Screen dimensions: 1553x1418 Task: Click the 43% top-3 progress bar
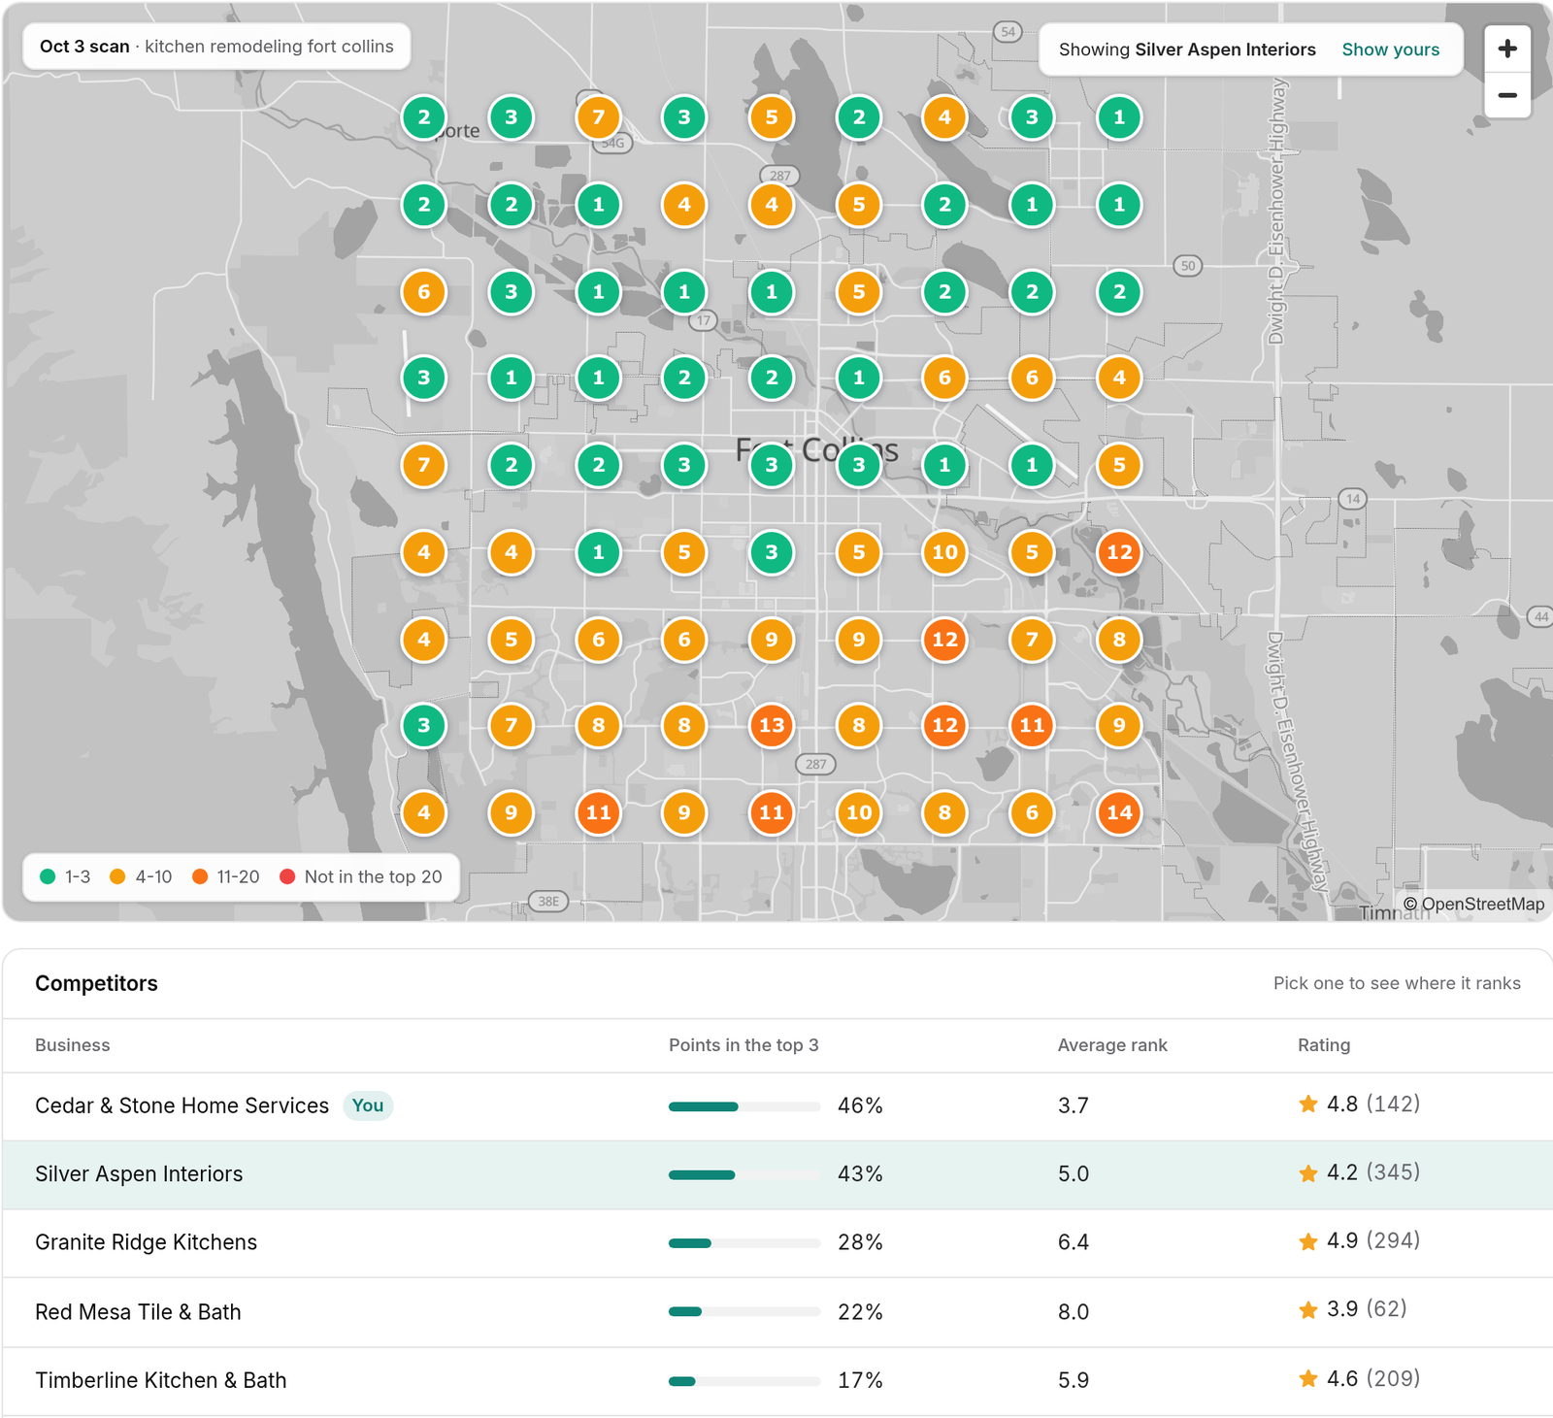tap(744, 1174)
